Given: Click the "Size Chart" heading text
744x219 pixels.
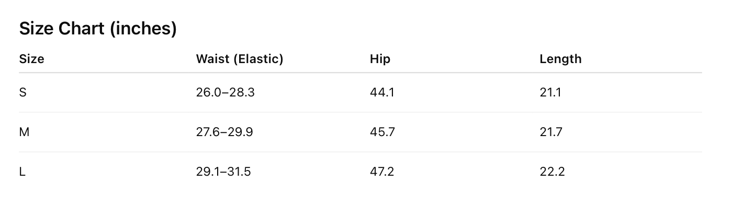Looking at the screenshot, I should pos(62,29).
